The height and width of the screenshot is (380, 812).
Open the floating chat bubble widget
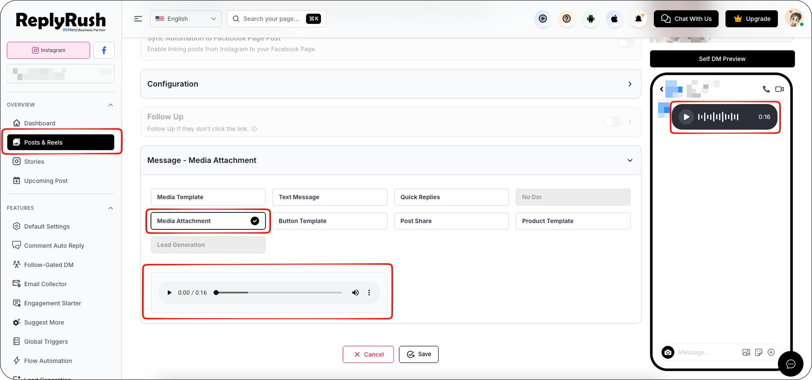791,364
